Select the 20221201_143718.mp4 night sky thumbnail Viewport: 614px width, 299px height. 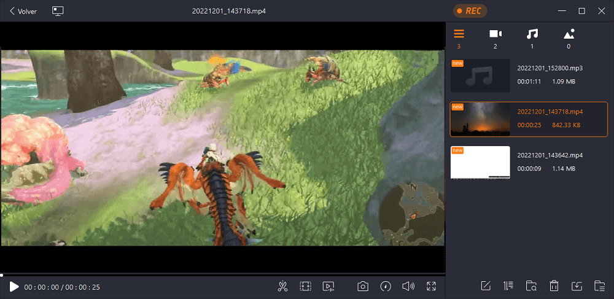480,119
